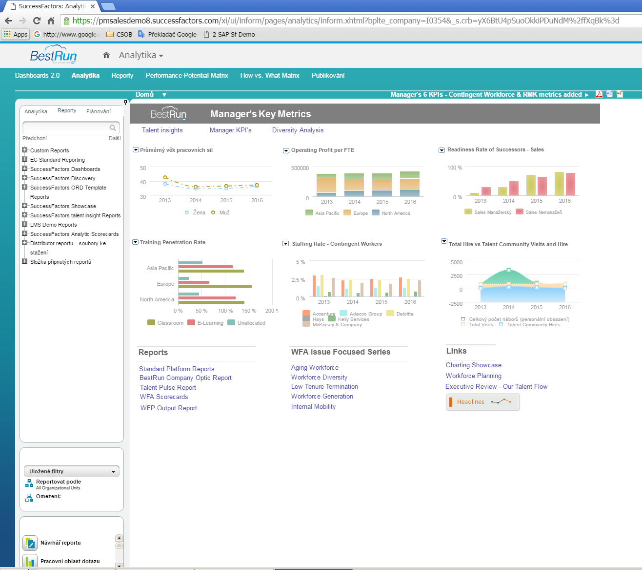Click the home icon beside Analytika

point(106,55)
